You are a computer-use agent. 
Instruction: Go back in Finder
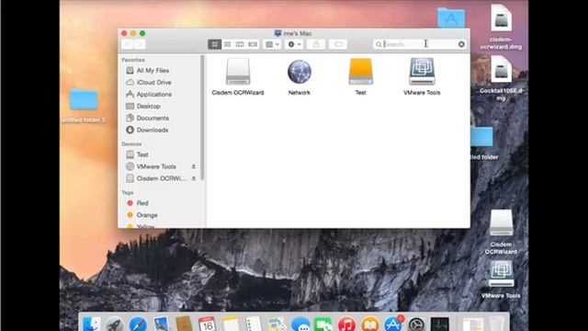point(128,44)
